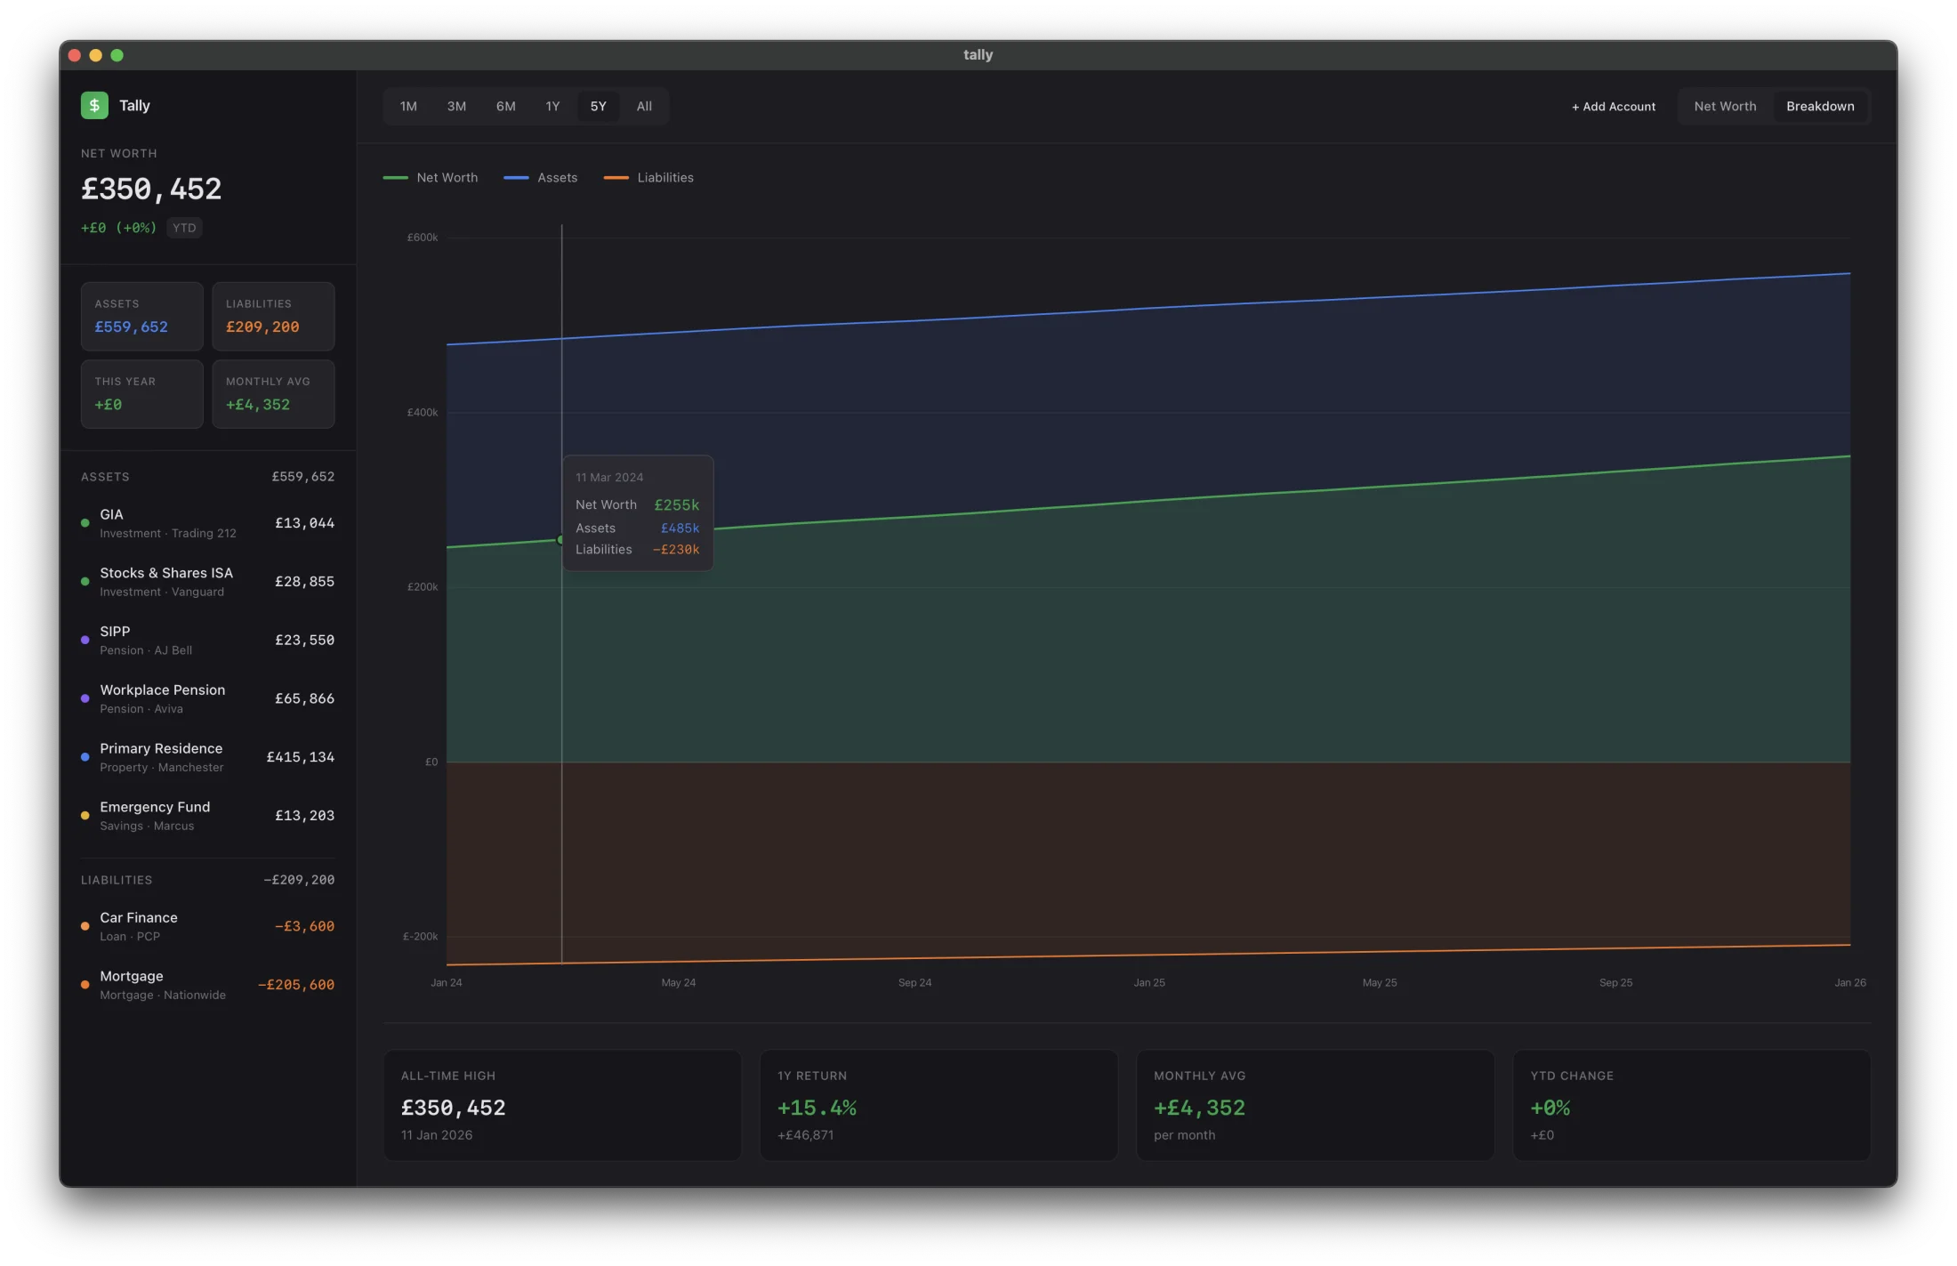Open the Workplace Pension account row

click(208, 698)
